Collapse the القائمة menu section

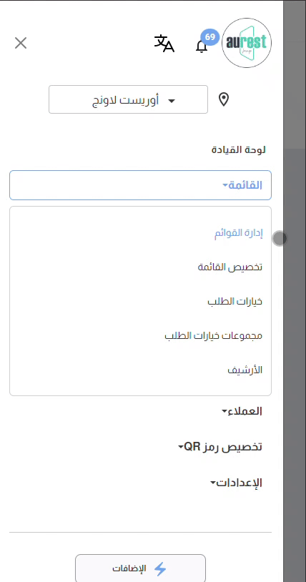coord(140,185)
